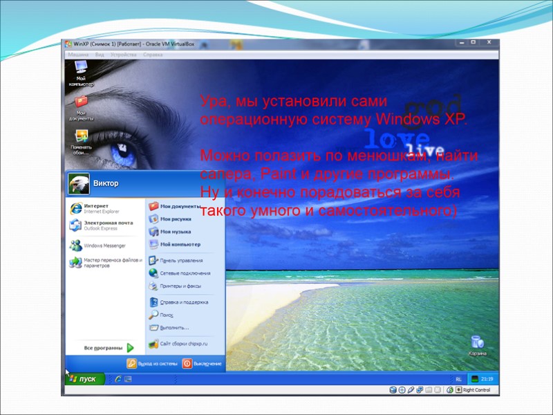Viewport: 553px width, 415px height.
Task: Open Моя музыка in Start menu
Action: click(169, 232)
